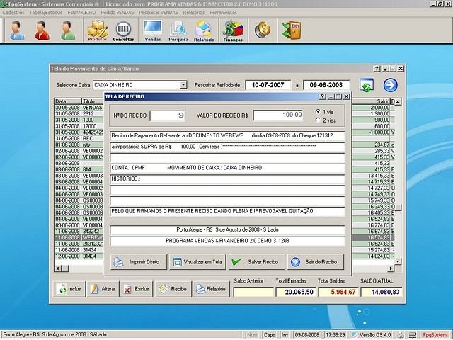Click the Nº do Recibo input field
This screenshot has width=453, height=340.
tap(167, 115)
